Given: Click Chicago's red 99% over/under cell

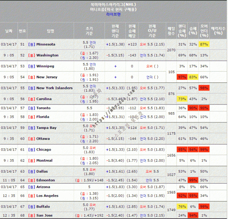Looking at the screenshot, I should [204, 149].
